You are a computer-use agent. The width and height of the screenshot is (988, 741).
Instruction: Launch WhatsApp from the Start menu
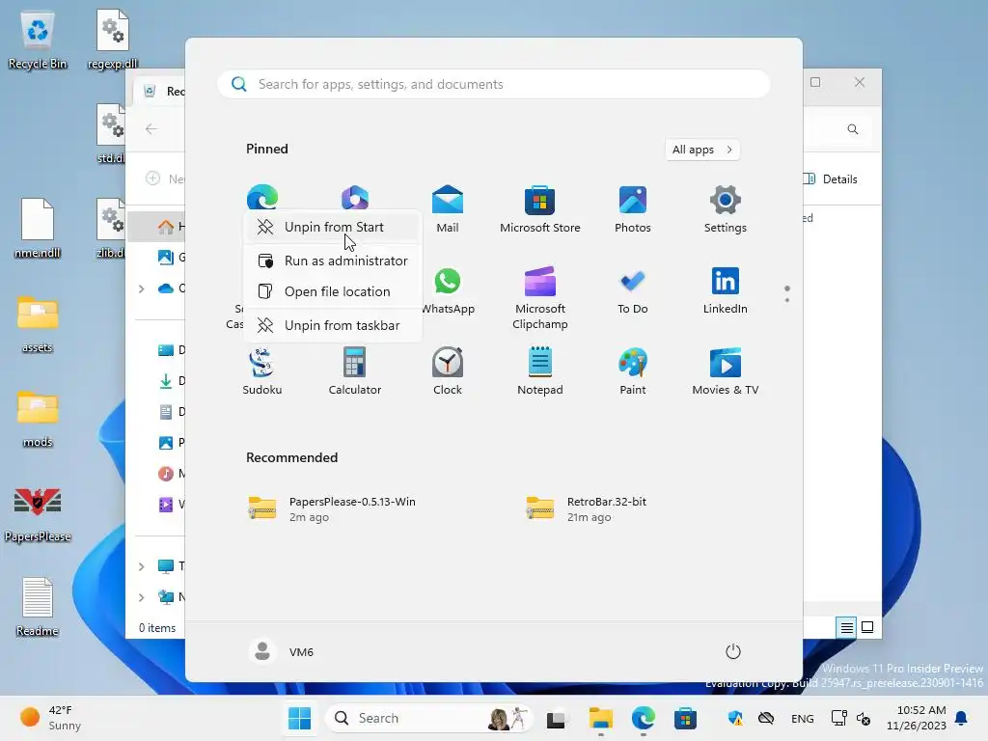click(x=448, y=290)
